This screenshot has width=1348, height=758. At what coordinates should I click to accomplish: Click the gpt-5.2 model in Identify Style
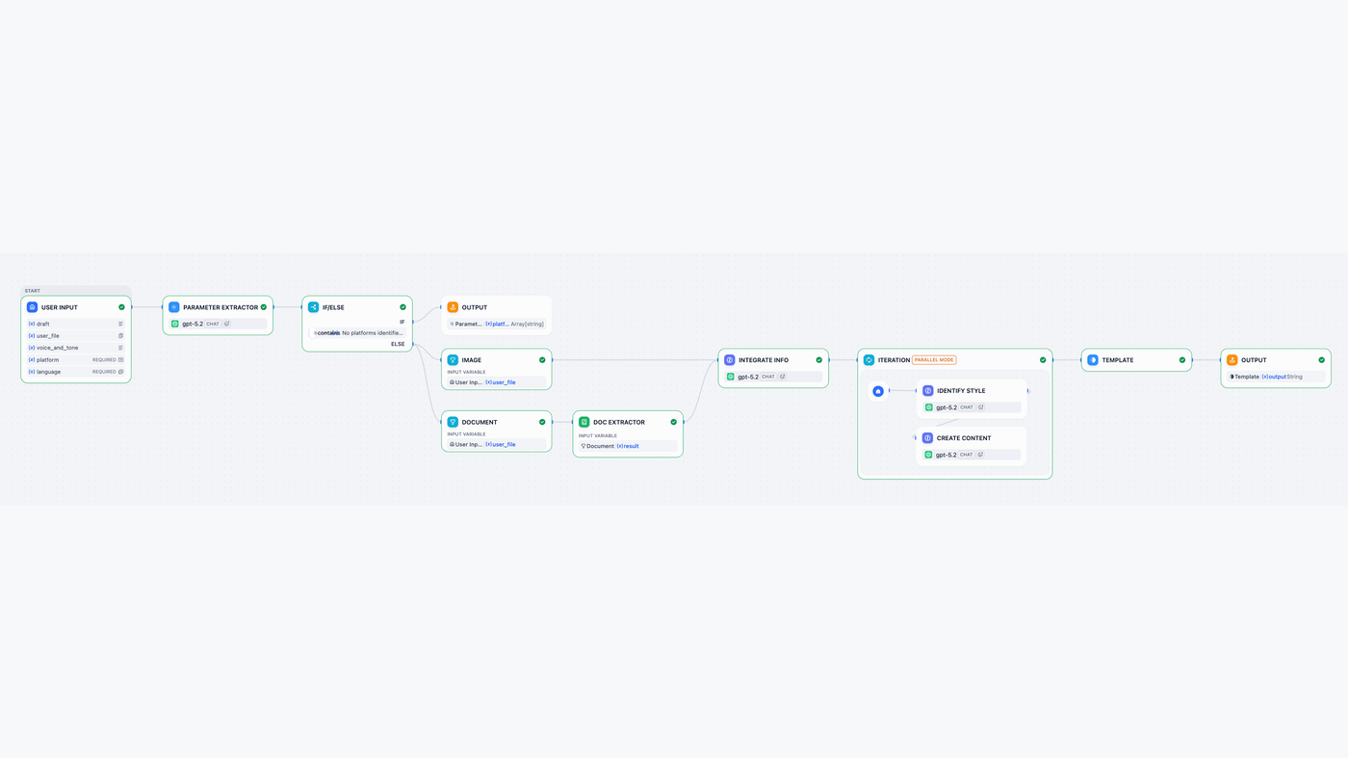click(x=972, y=407)
